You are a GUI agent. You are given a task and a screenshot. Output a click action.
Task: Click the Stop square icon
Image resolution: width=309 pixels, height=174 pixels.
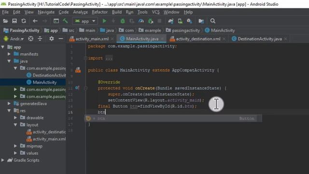coord(159,21)
